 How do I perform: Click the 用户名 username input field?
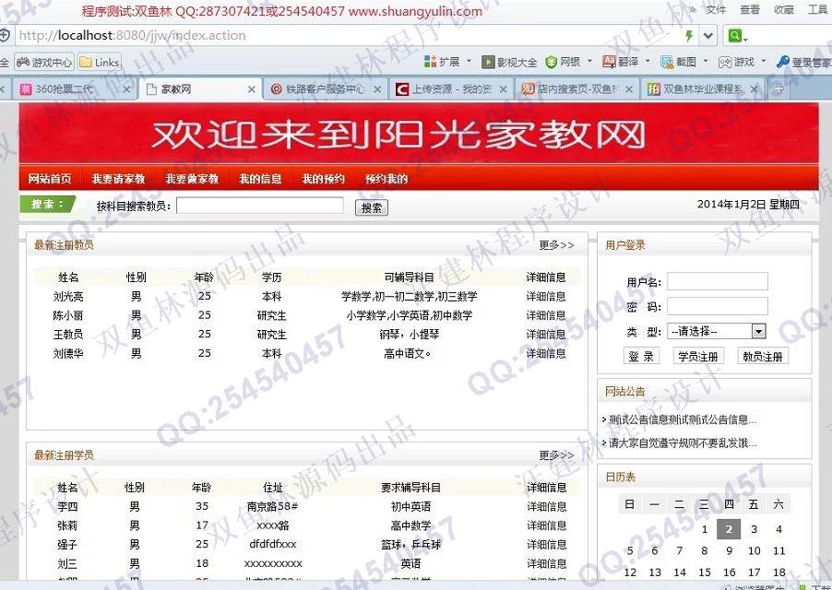click(x=717, y=281)
